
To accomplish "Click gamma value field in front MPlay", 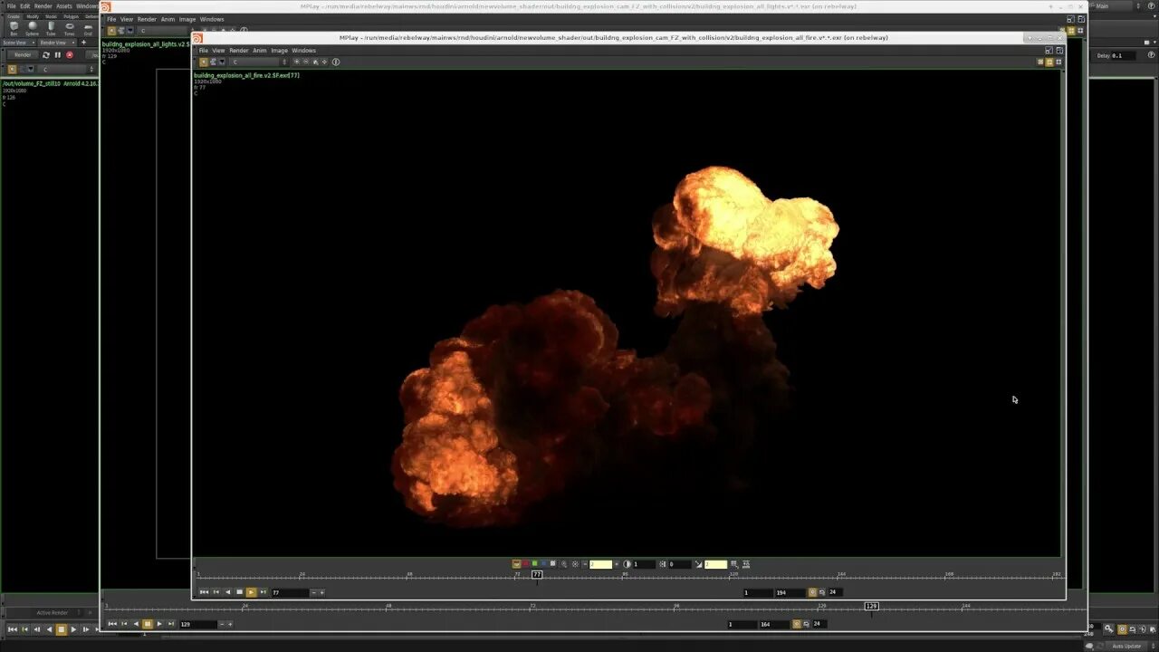I will (714, 564).
